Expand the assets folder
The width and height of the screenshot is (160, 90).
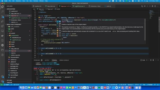click(x=8, y=33)
